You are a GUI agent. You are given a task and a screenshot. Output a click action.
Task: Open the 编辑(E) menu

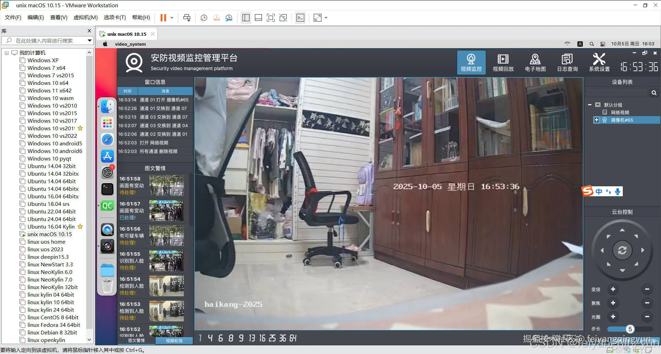tap(36, 18)
